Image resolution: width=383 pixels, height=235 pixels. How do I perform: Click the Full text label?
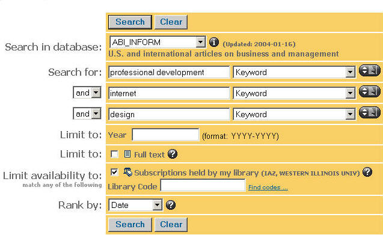tap(149, 154)
